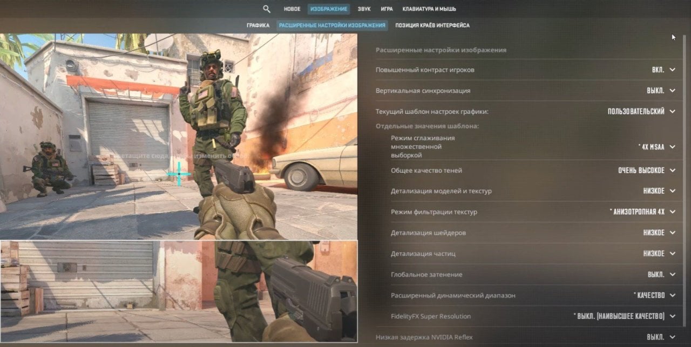
Task: Click chevron next to Анизотропная 4X
Action: (672, 212)
